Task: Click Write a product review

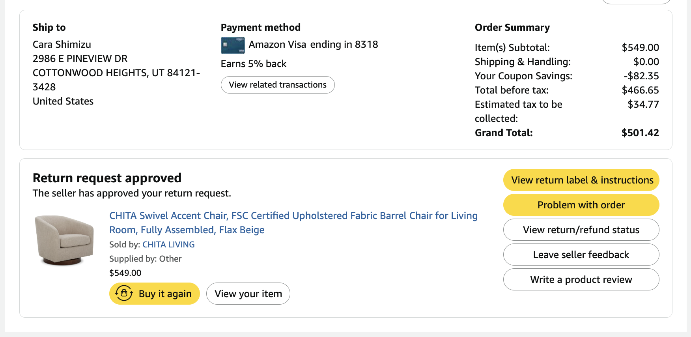Action: [581, 279]
